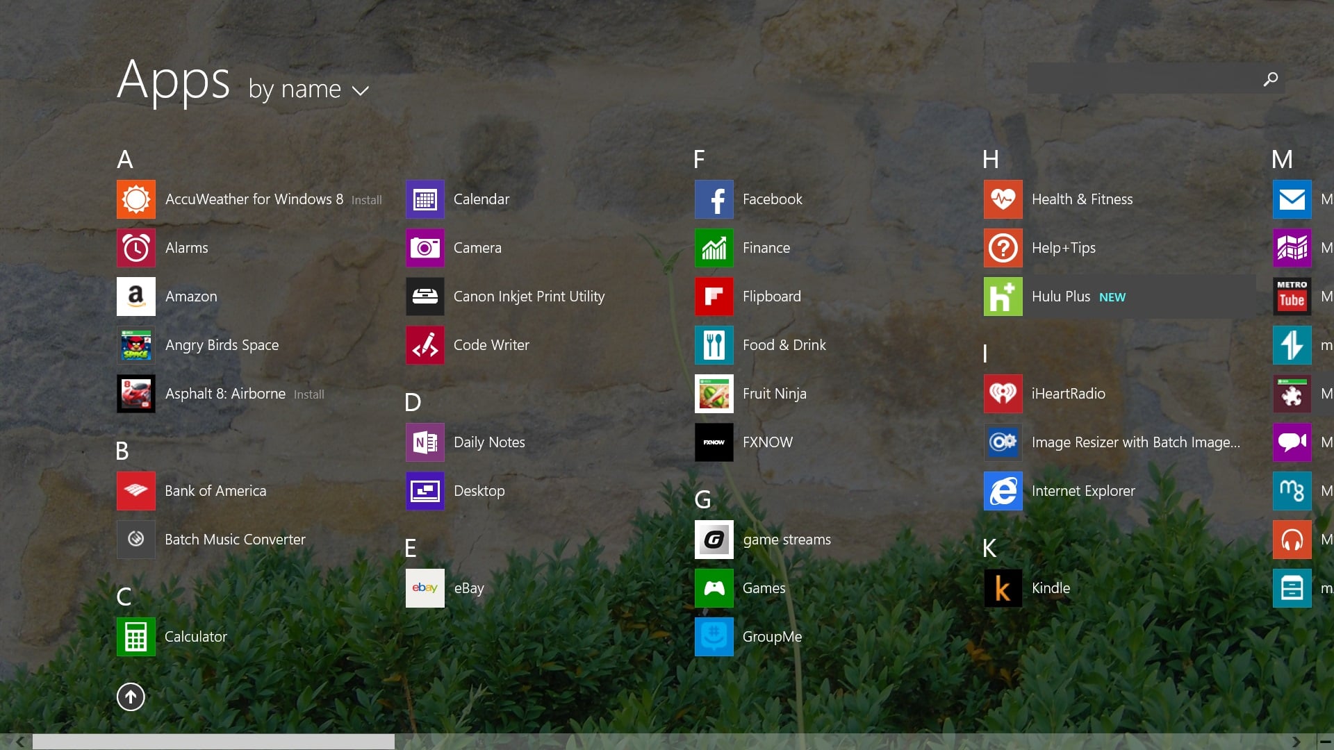The image size is (1334, 750).
Task: Click the horizontal scrollbar thumb
Action: coord(213,742)
